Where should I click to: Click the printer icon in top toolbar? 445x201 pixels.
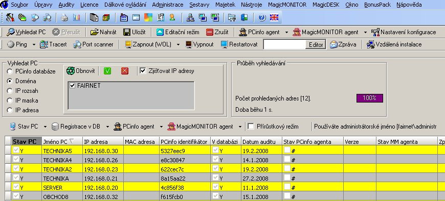pos(64,17)
